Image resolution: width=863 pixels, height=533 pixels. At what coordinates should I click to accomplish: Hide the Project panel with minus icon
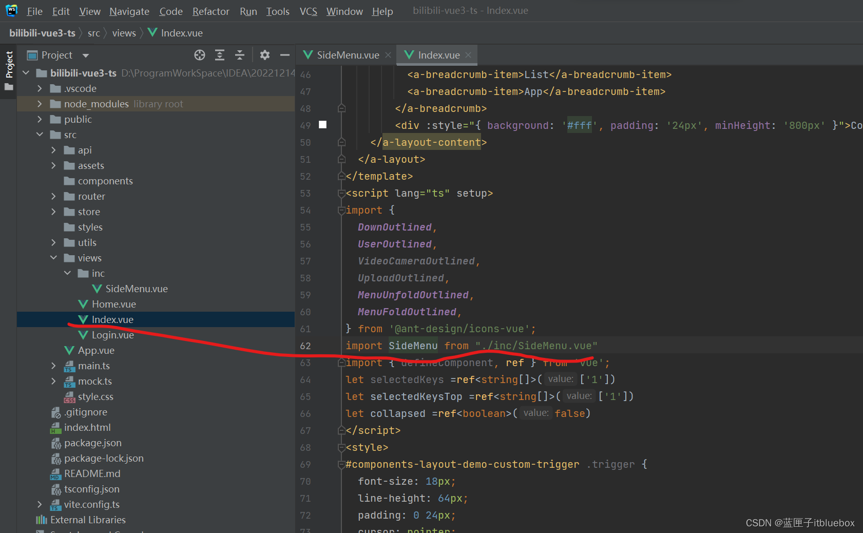tap(285, 55)
